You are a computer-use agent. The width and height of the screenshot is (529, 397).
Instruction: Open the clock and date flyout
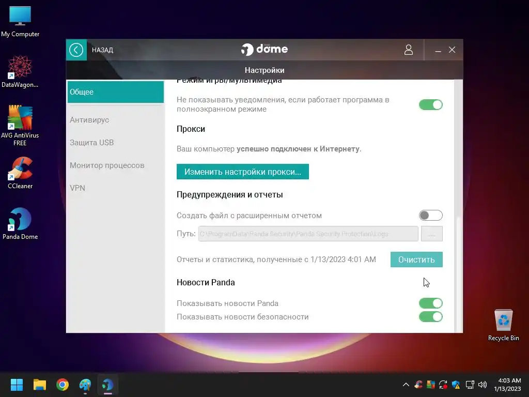coord(507,385)
